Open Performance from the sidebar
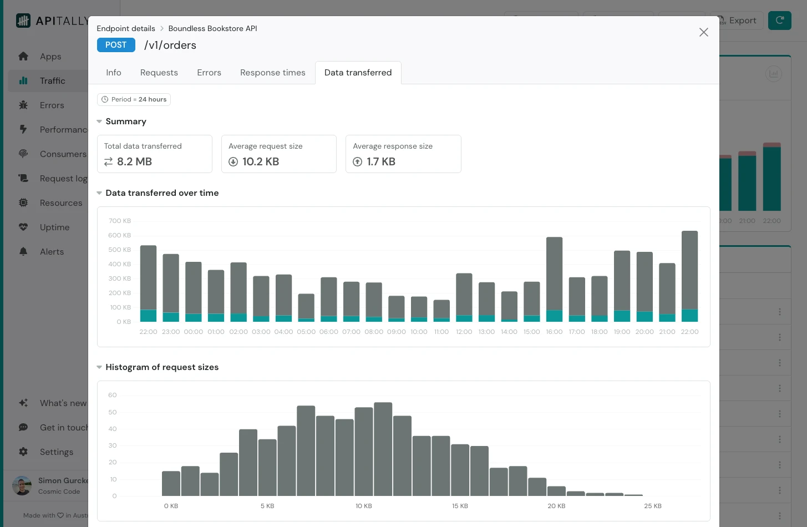 coord(23,129)
